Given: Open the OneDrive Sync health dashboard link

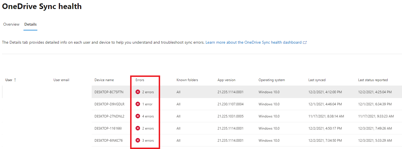Looking at the screenshot, I should (x=253, y=42).
